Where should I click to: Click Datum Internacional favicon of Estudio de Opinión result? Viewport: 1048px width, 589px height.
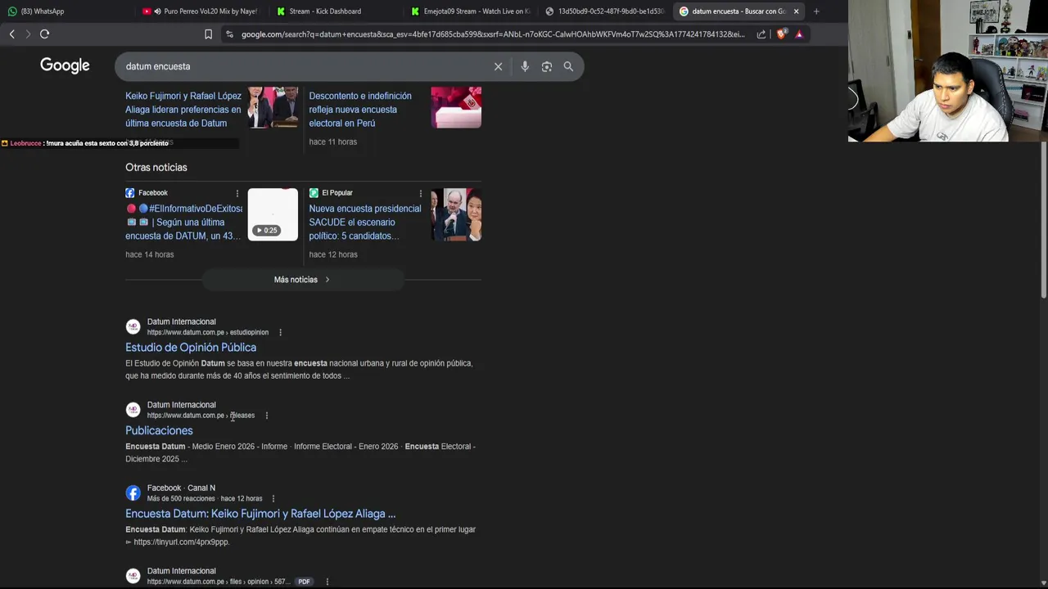pos(133,326)
